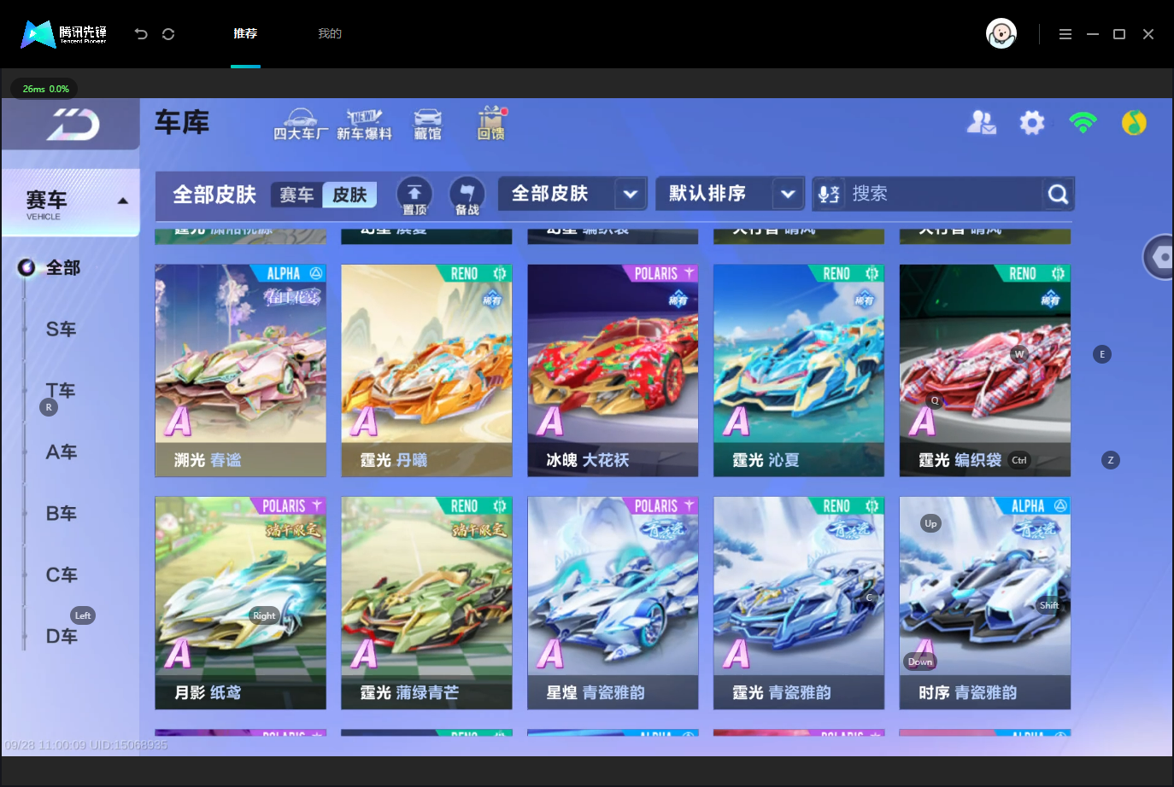The width and height of the screenshot is (1174, 787).
Task: Click the game back logo above 赛车
Action: pyautogui.click(x=72, y=125)
